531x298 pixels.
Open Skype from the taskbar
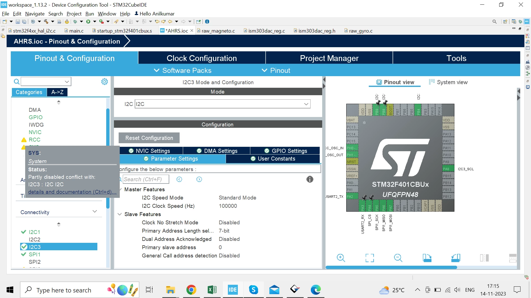click(x=253, y=290)
